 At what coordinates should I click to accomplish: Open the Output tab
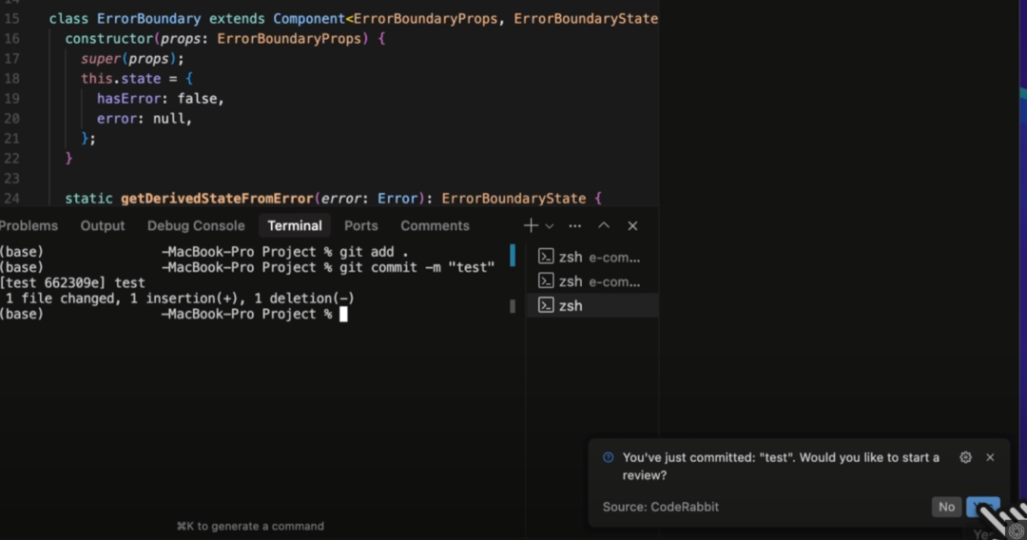click(103, 226)
